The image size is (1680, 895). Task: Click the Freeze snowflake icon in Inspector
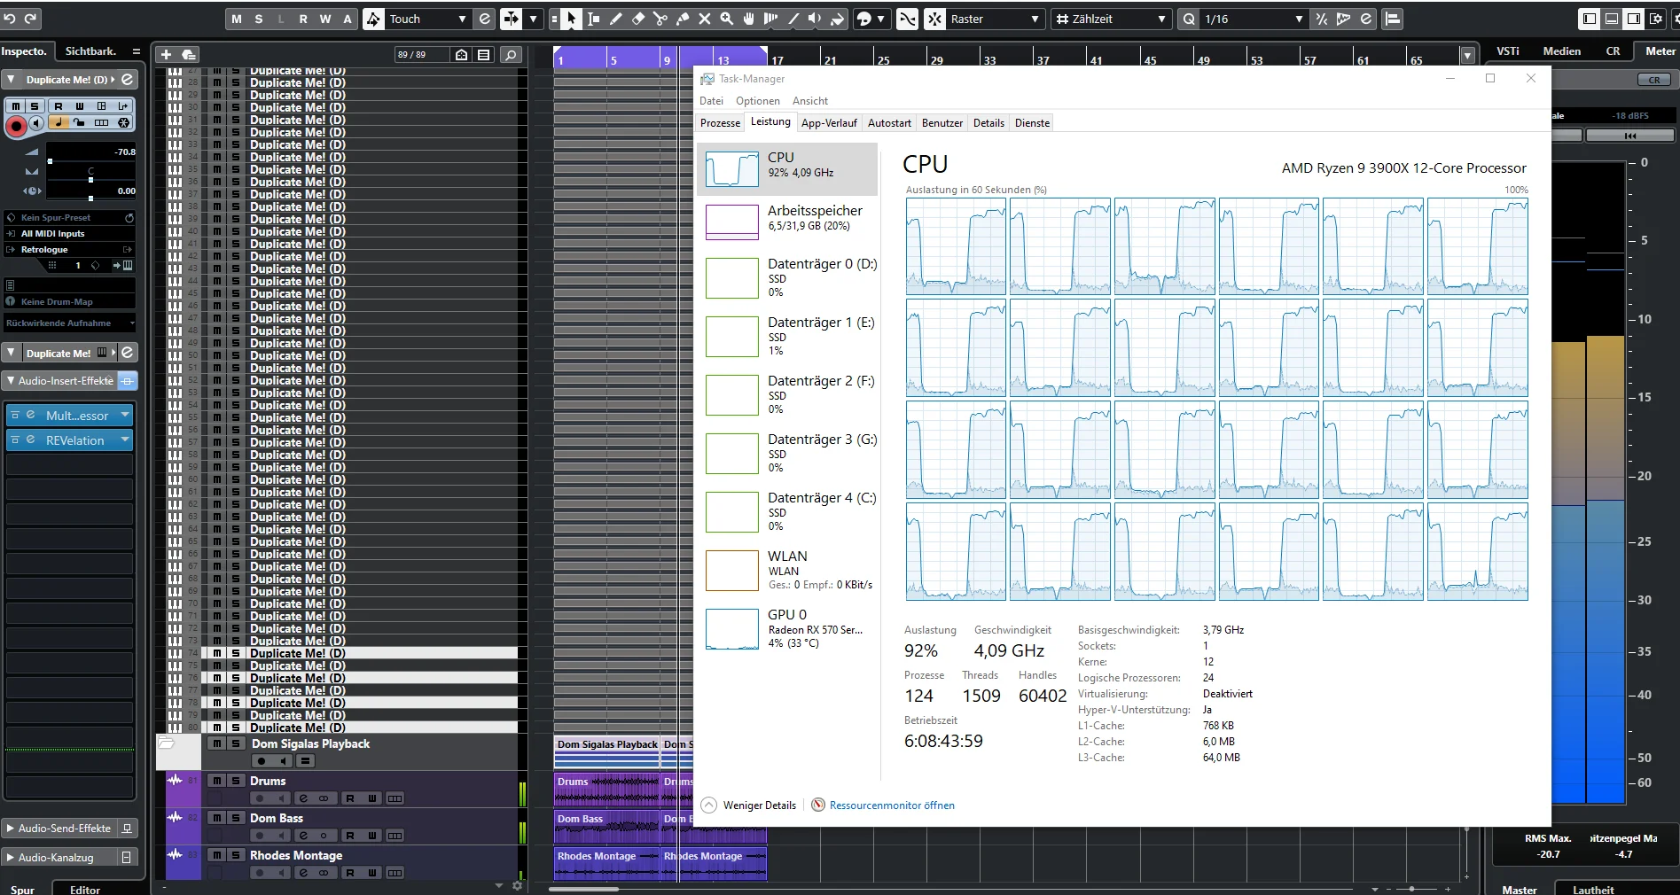123,123
